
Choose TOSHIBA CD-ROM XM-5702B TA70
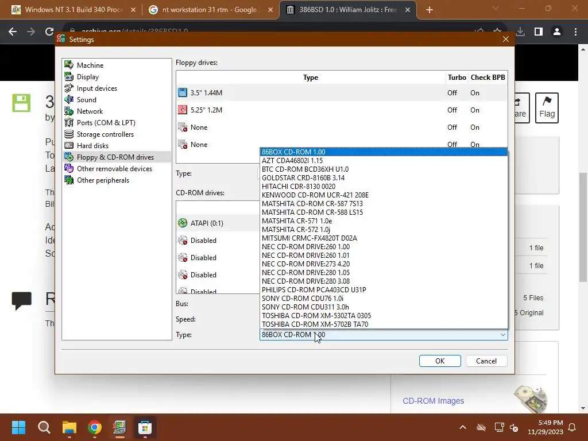tap(384, 324)
